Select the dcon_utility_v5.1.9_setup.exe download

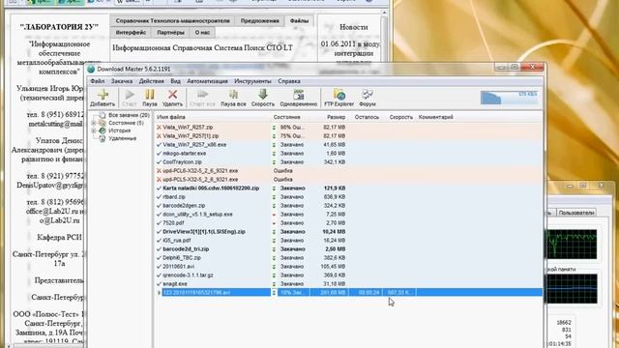tap(348, 215)
